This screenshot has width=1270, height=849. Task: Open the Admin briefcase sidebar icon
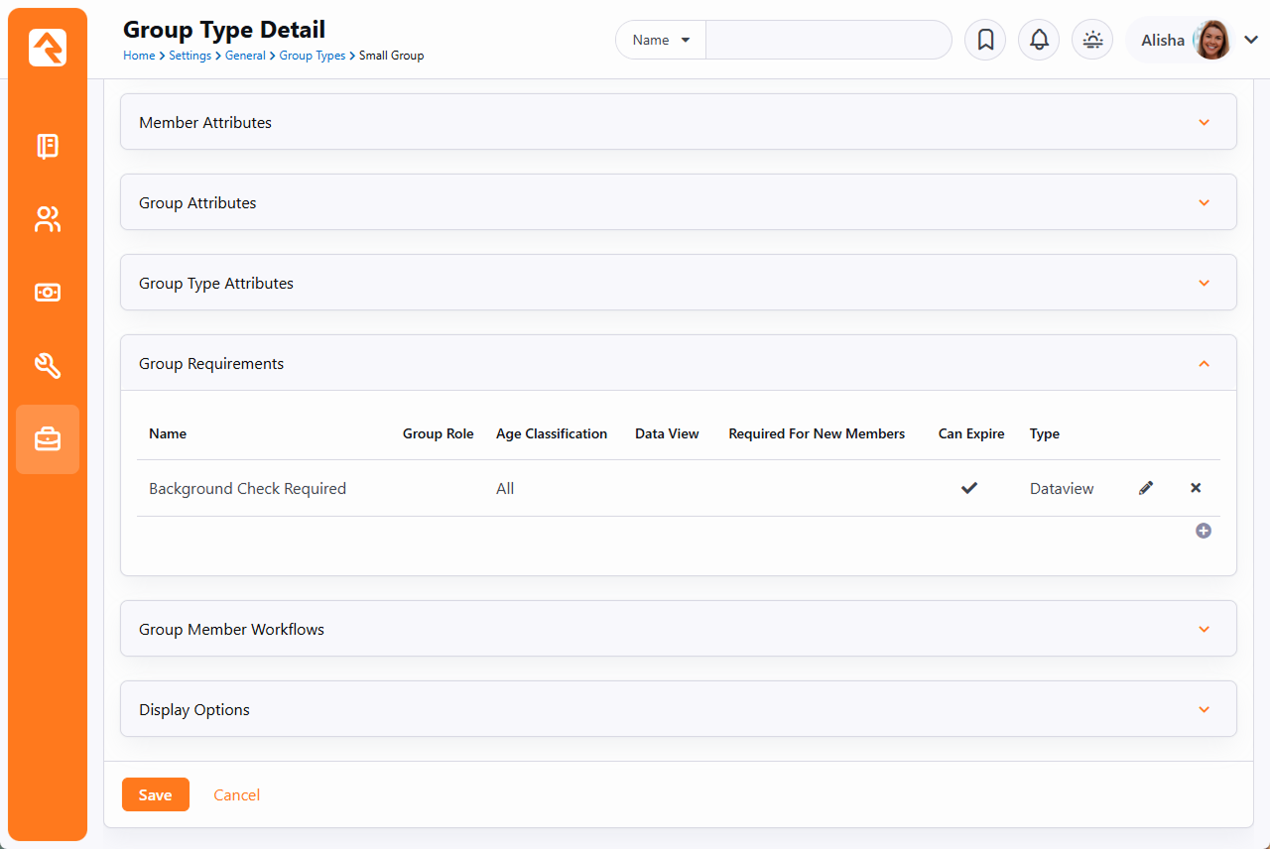pos(48,439)
